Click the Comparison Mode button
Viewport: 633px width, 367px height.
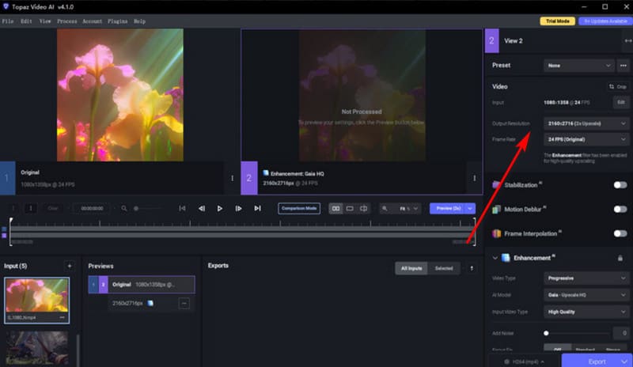[x=299, y=208]
